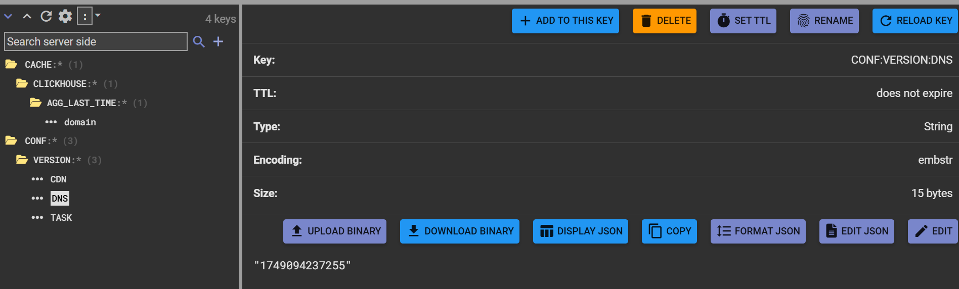Focus the Search server side field
The height and width of the screenshot is (289, 959).
click(96, 41)
